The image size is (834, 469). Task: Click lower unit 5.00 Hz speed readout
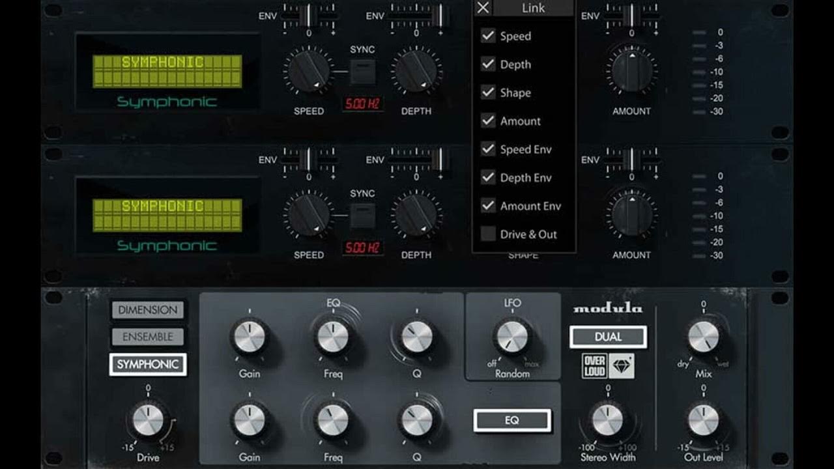tap(363, 248)
